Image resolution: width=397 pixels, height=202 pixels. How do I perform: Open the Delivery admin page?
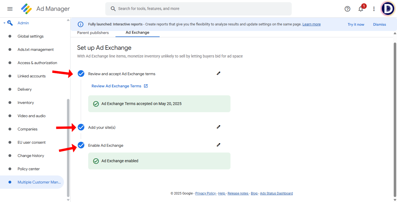(x=25, y=89)
